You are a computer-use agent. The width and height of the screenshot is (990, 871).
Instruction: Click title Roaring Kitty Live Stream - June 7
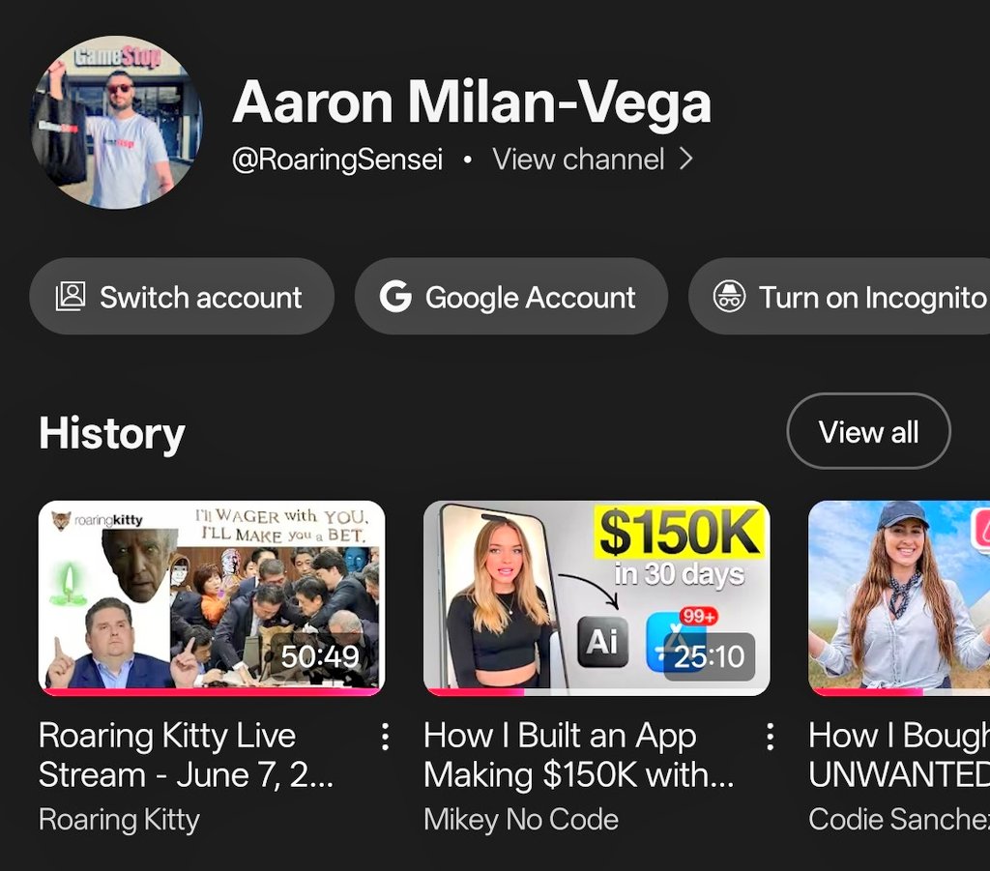point(187,756)
